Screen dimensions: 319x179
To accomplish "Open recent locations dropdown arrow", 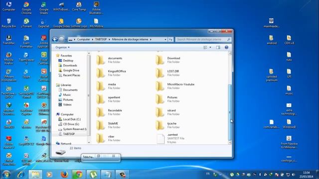I will click(66, 39).
